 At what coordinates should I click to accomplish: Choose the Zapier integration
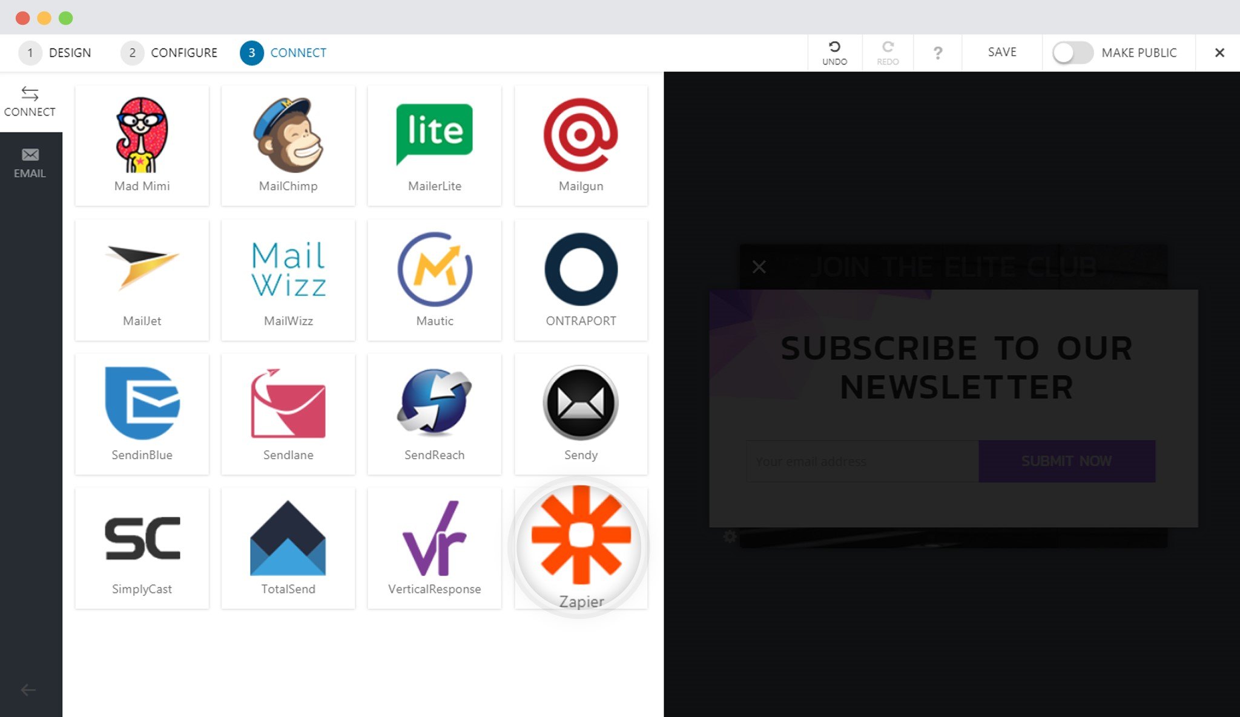[x=581, y=547]
